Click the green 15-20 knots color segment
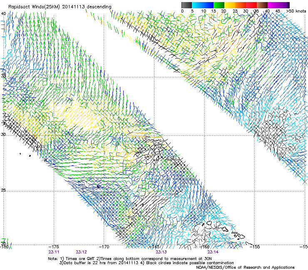 [x=219, y=5]
